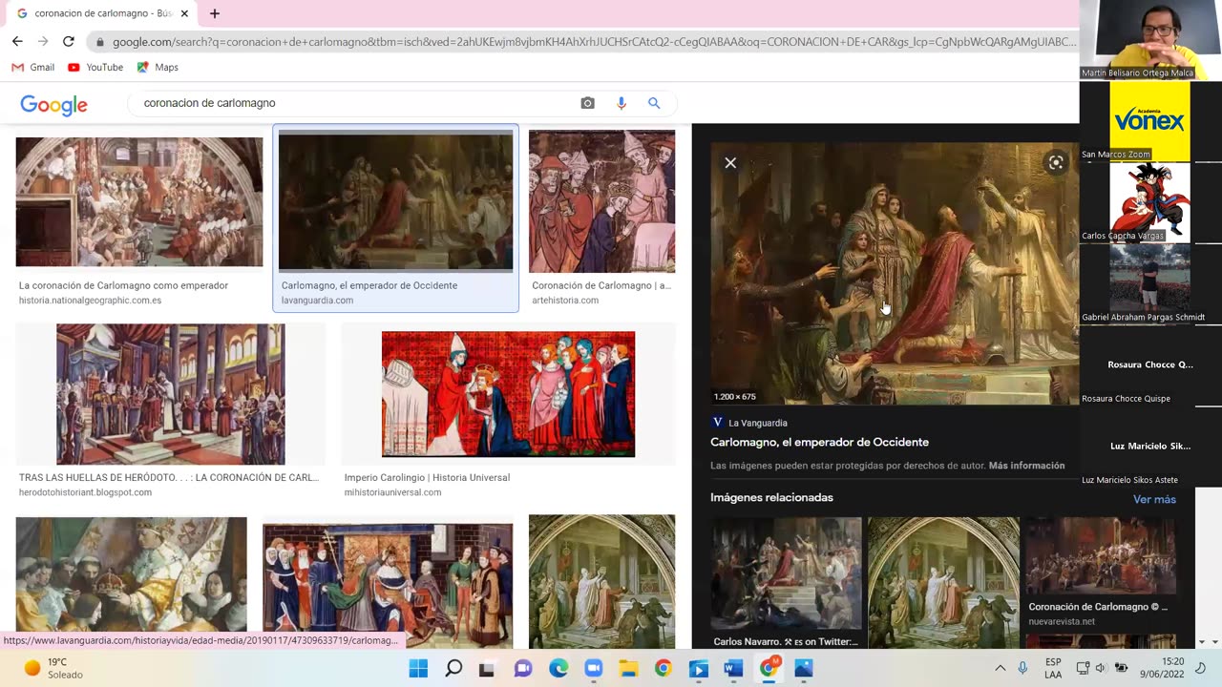Screen dimensions: 1222x687
Task: Go back to previous page
Action: [x=17, y=41]
